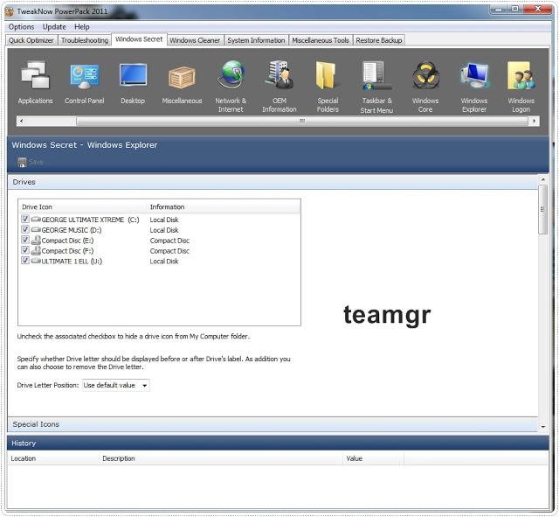This screenshot has height=517, width=559.
Task: Open the Applications category icon
Action: pyautogui.click(x=35, y=74)
